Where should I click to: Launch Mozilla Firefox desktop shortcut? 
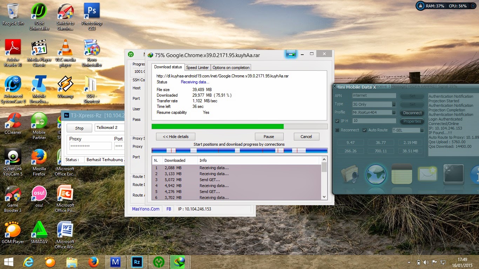click(x=39, y=162)
